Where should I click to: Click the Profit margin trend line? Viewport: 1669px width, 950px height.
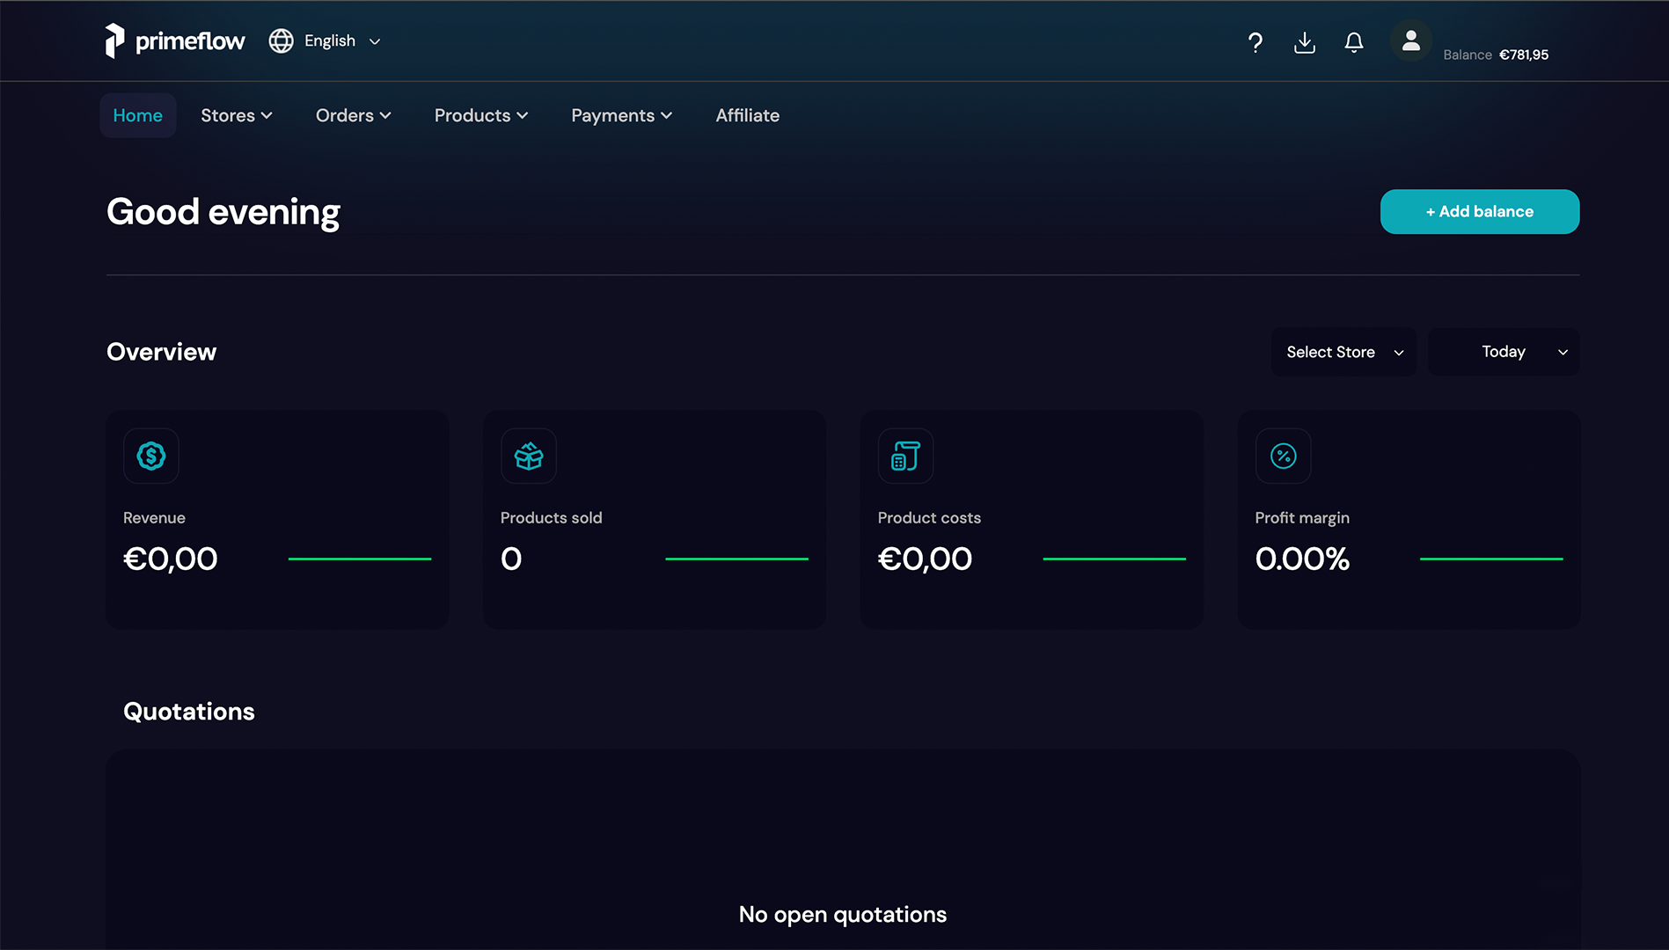[1491, 559]
